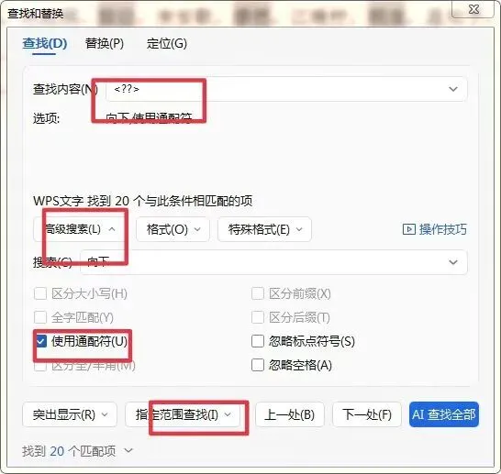Select the 查找(D) tab
The height and width of the screenshot is (474, 501).
[x=45, y=43]
